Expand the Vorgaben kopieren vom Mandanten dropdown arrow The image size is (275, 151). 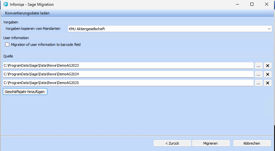269,29
